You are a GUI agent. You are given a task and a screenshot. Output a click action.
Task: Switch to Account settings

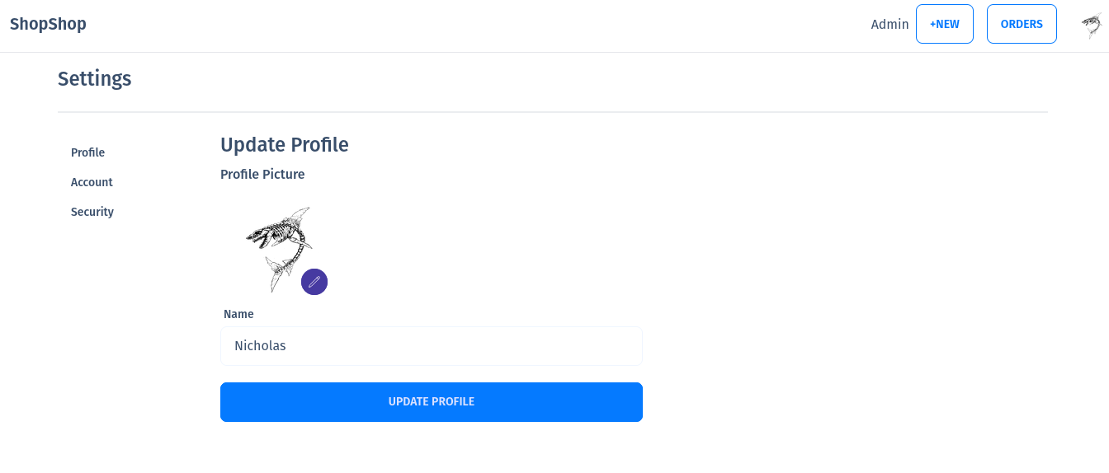click(92, 182)
